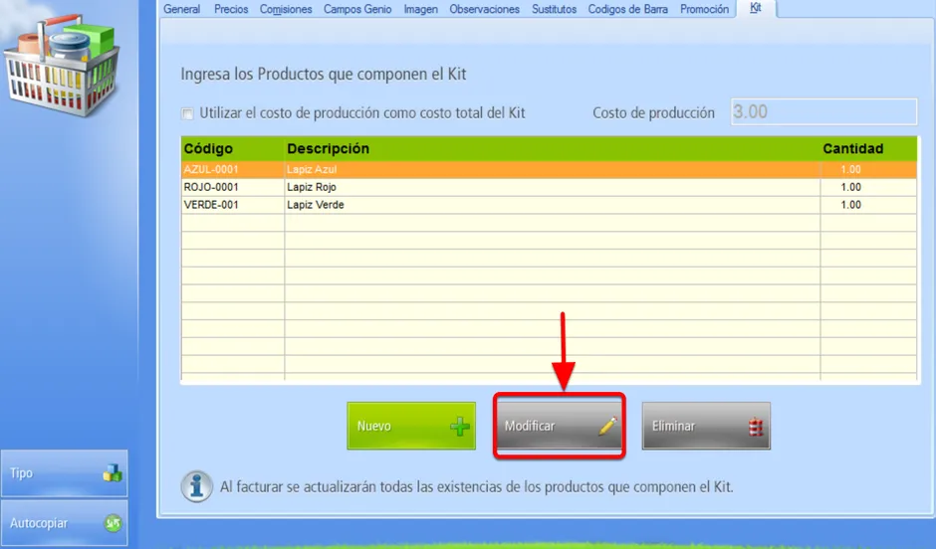
Task: Switch to Codigos de Barra tab
Action: pos(627,9)
